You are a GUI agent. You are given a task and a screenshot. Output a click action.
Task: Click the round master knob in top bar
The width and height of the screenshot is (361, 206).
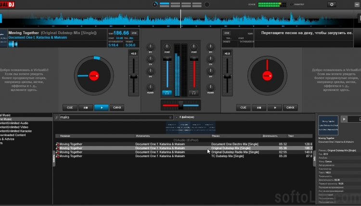[x=155, y=4]
